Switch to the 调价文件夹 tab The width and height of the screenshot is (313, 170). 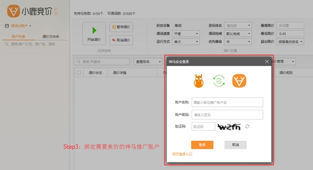(51, 37)
